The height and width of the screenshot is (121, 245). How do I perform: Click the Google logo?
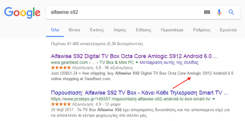[x=22, y=13]
